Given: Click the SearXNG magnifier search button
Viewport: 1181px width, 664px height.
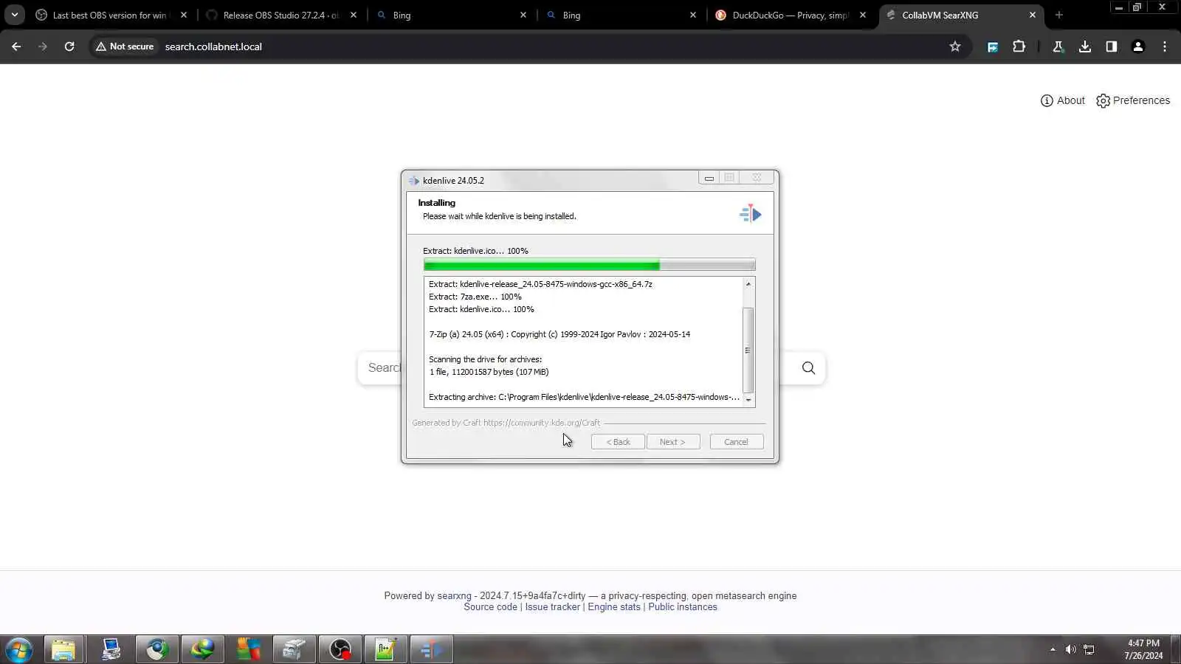Looking at the screenshot, I should [809, 368].
